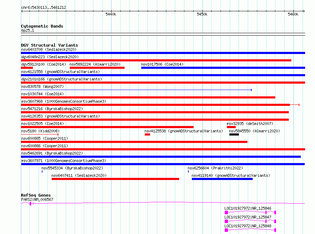This screenshot has width=315, height=234.
Task: Click the ruler's right arrow end
Action: (x=304, y=11)
